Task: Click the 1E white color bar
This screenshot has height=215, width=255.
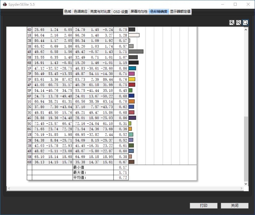Action: pyautogui.click(x=134, y=35)
